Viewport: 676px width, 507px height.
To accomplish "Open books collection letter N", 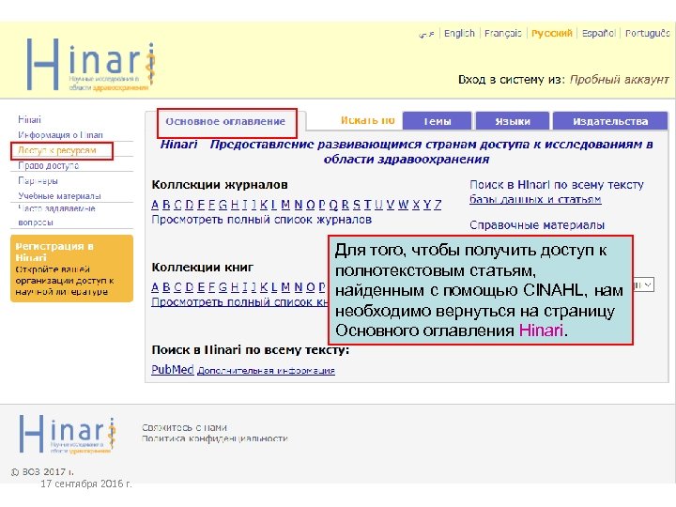I will click(299, 287).
